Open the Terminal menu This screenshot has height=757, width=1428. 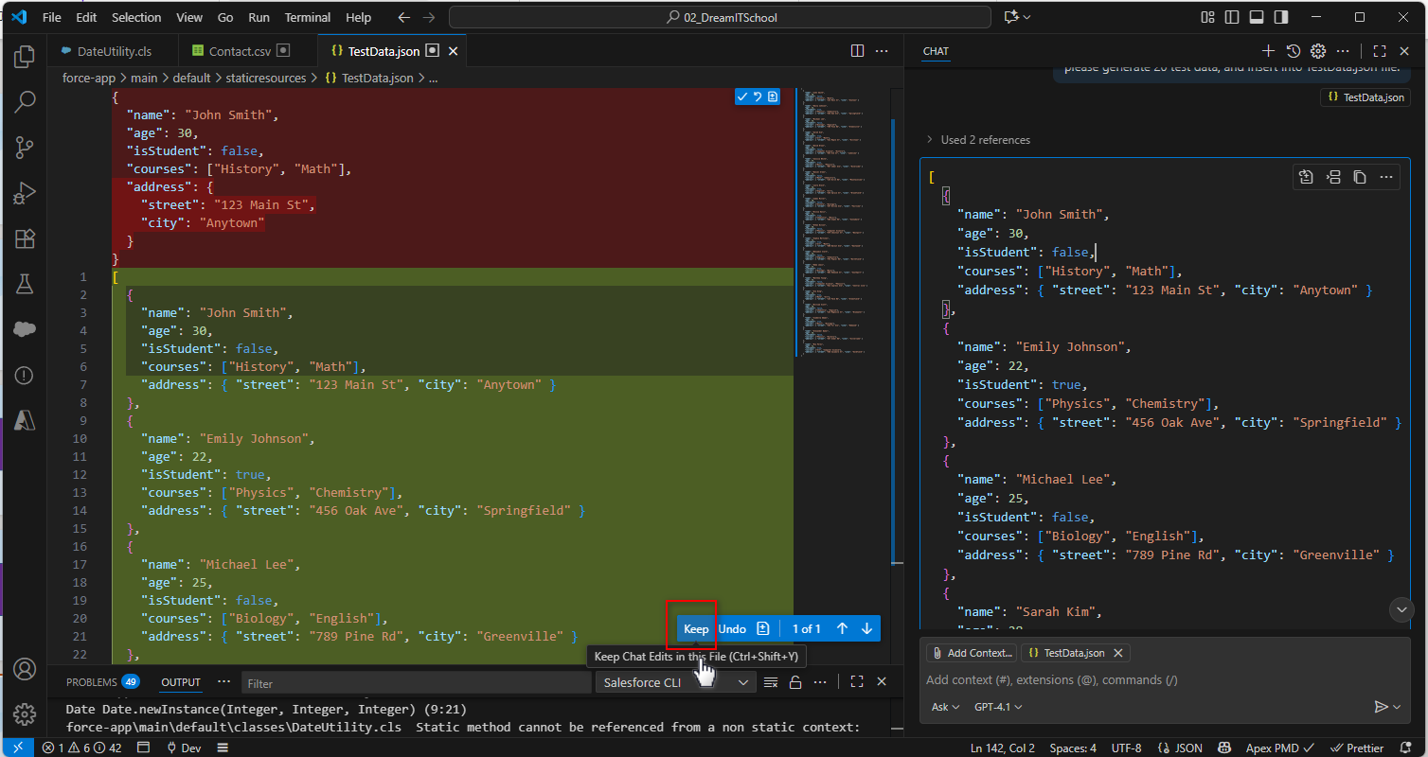pos(307,17)
